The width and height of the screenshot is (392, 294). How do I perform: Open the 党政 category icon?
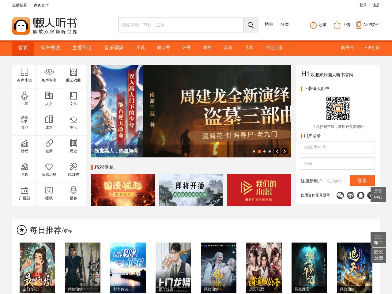24,167
